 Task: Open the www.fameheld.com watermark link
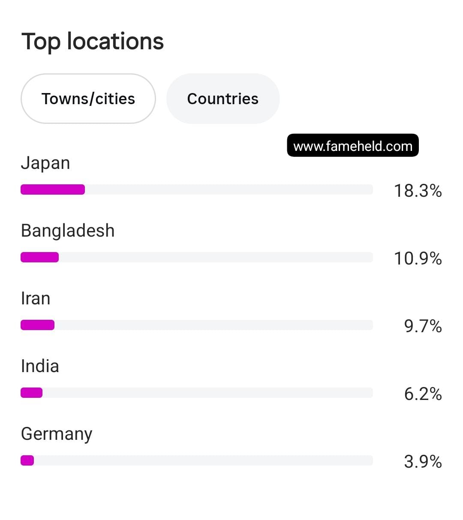[x=353, y=146]
